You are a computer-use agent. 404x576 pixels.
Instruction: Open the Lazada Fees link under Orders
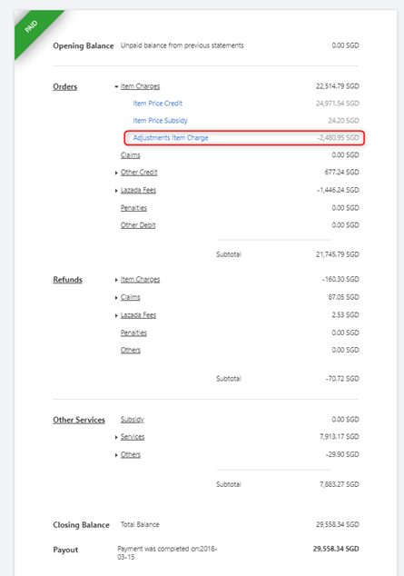pyautogui.click(x=138, y=190)
